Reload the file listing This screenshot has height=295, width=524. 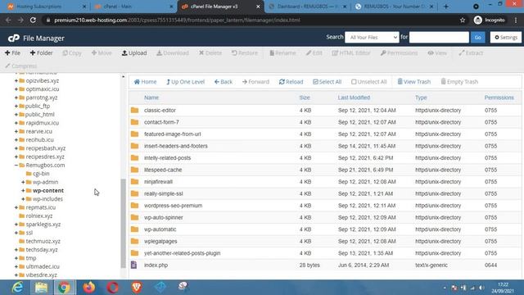tap(291, 82)
